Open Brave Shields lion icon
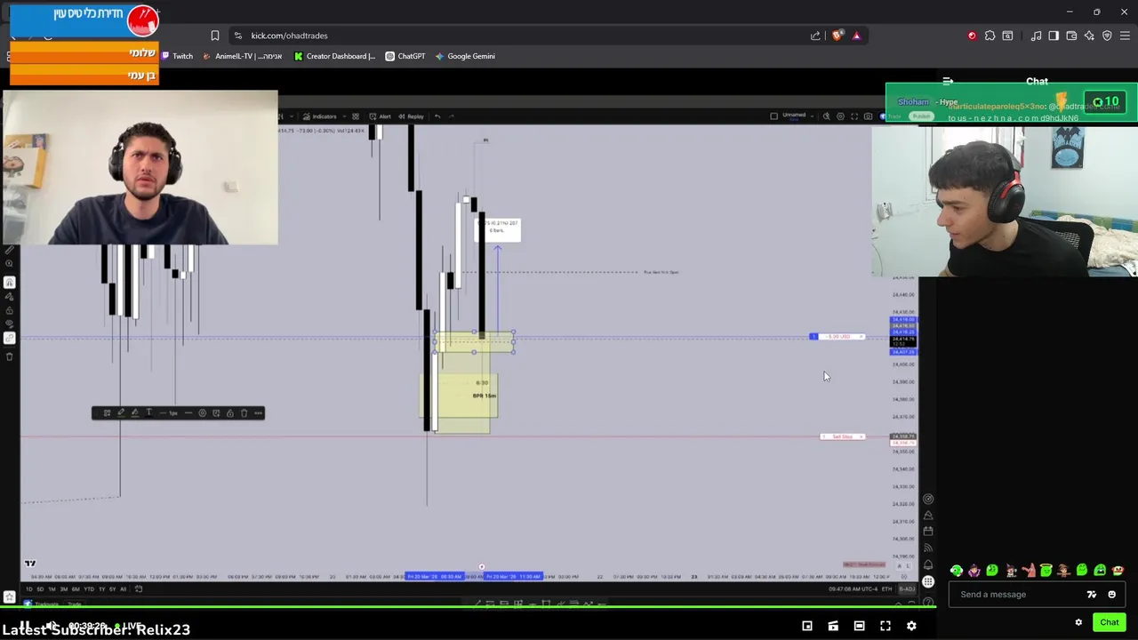The height and width of the screenshot is (640, 1138). (x=837, y=36)
